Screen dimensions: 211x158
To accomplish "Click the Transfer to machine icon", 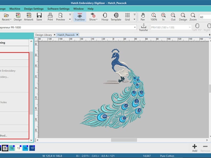I will (143, 27).
